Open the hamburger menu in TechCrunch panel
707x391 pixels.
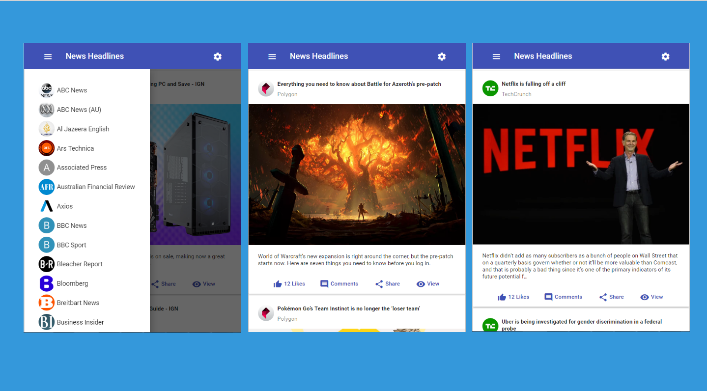coord(496,56)
